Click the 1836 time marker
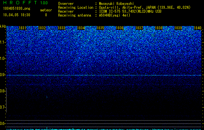This screenshot has width=204, height=130. [x=120, y=28]
